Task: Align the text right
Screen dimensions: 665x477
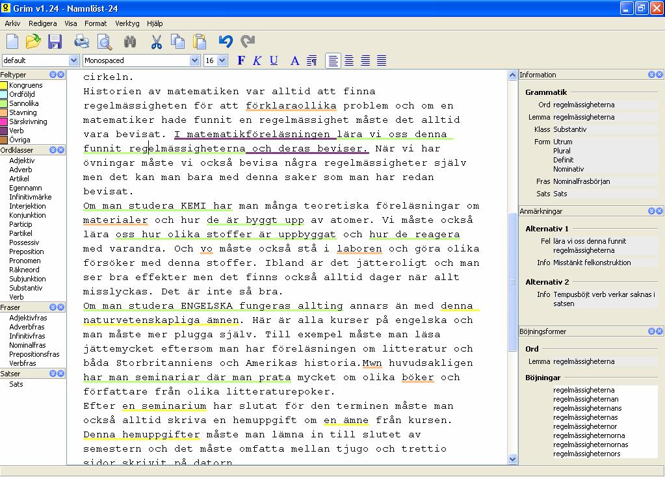Action: coord(365,60)
